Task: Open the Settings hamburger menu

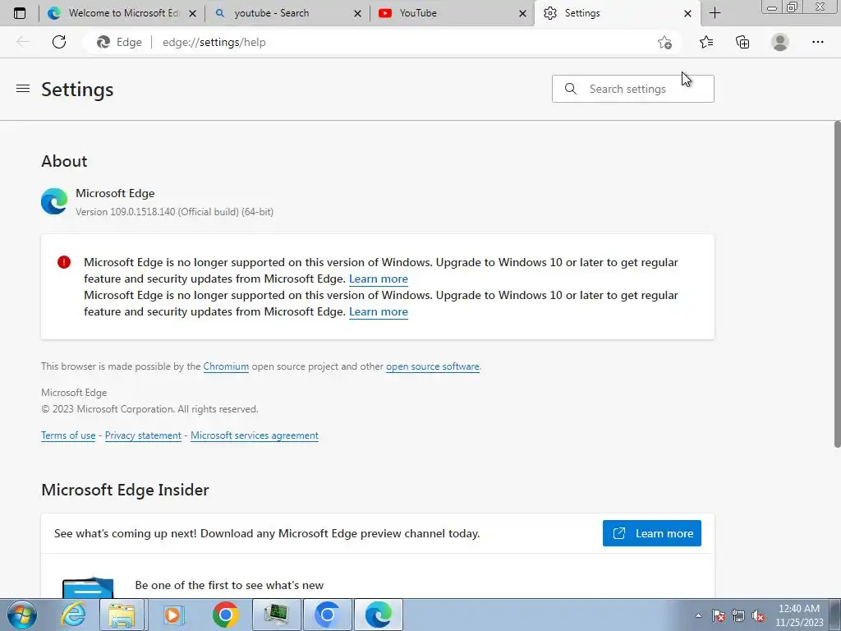Action: pyautogui.click(x=23, y=89)
